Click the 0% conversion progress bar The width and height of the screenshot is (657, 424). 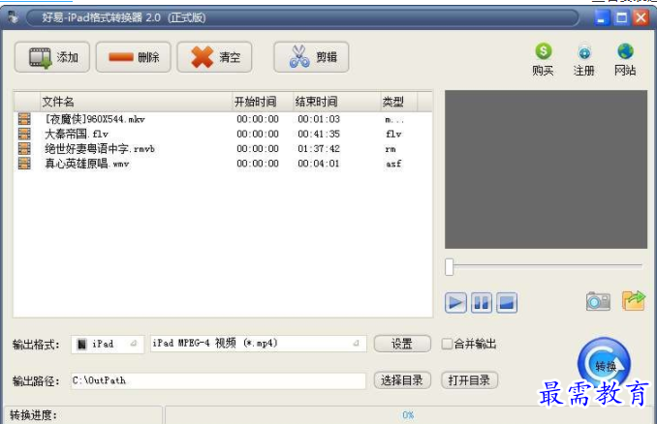tap(409, 414)
